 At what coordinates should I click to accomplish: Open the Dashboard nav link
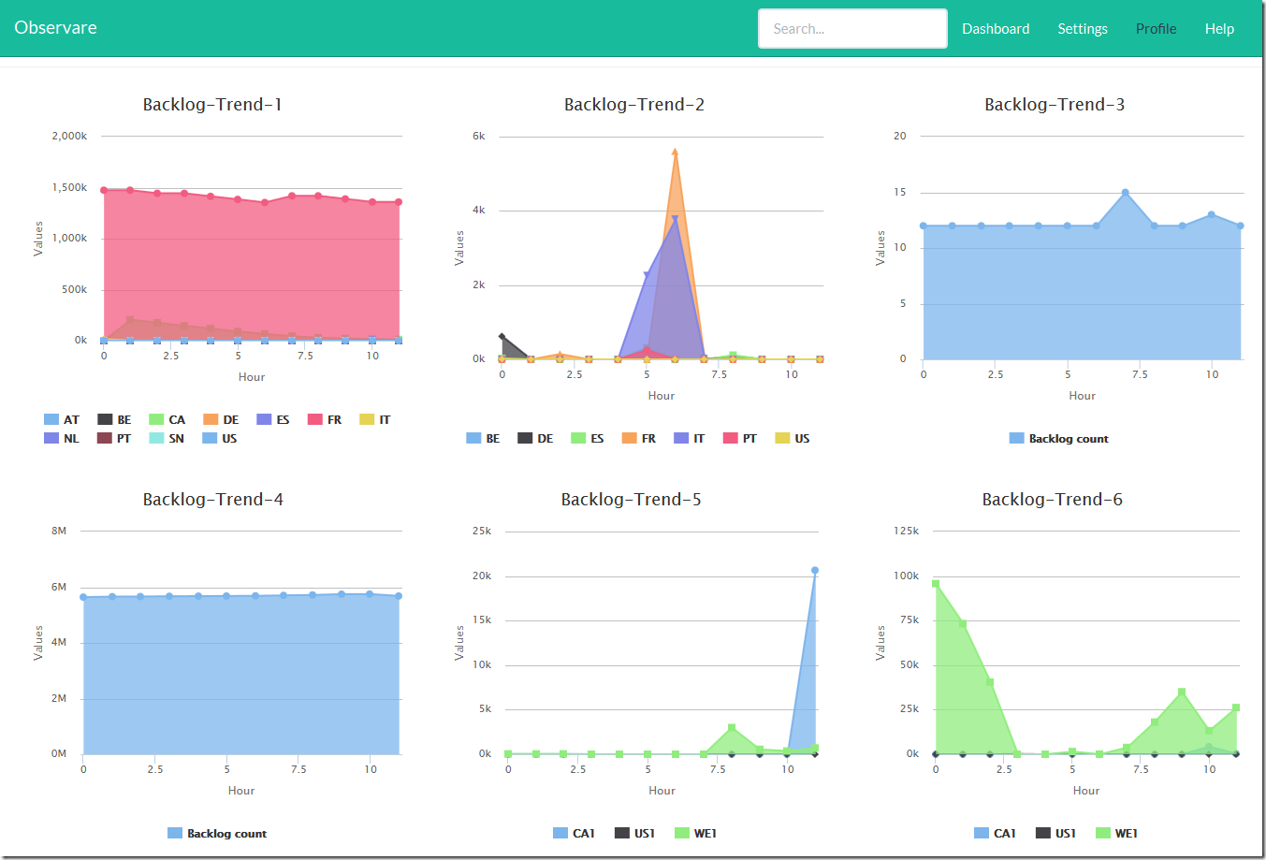coord(996,29)
